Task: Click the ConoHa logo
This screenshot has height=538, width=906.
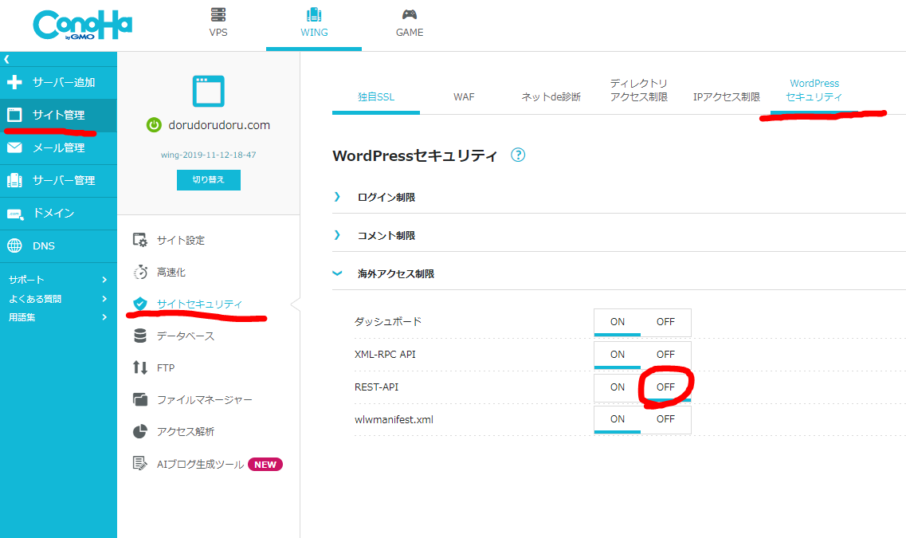Action: point(83,26)
